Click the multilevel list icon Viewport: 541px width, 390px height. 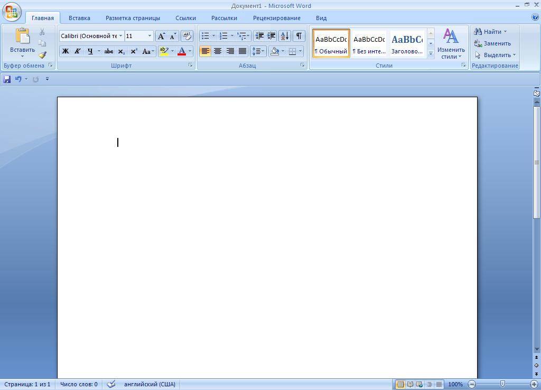coord(242,36)
